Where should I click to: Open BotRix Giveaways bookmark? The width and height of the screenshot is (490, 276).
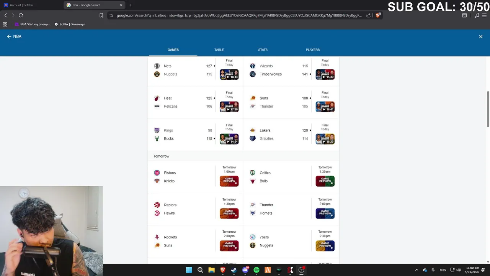[x=69, y=24]
